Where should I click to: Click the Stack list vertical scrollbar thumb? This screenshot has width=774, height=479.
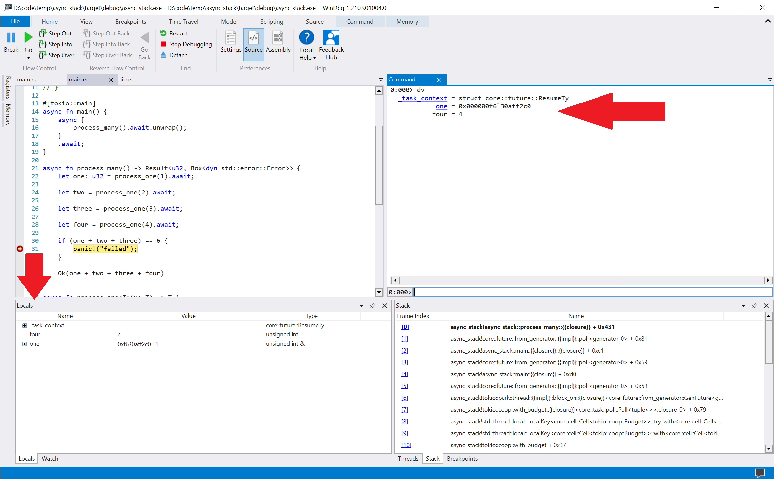coord(768,342)
